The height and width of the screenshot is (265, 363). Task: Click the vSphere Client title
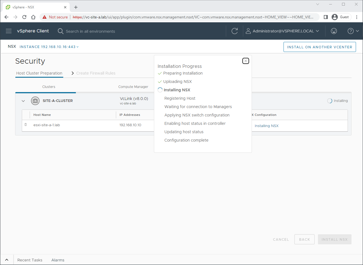tap(33, 31)
